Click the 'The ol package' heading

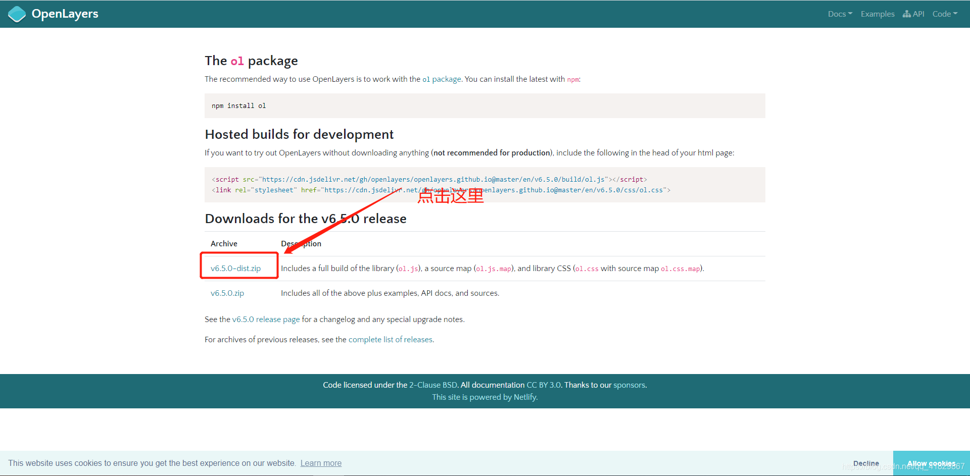click(x=251, y=61)
